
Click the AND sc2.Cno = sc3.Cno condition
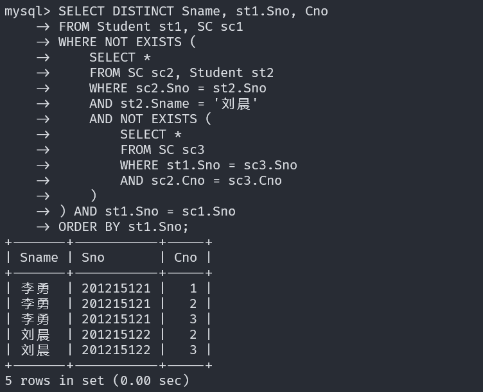point(200,180)
